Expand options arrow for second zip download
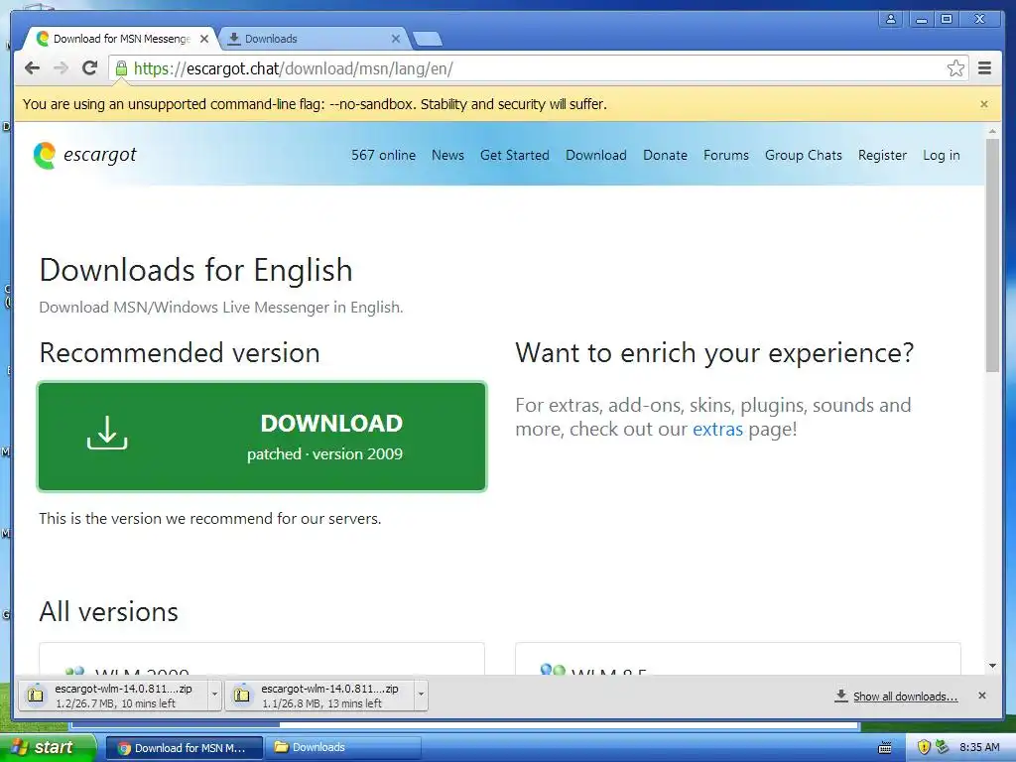The image size is (1016, 762). [x=421, y=695]
